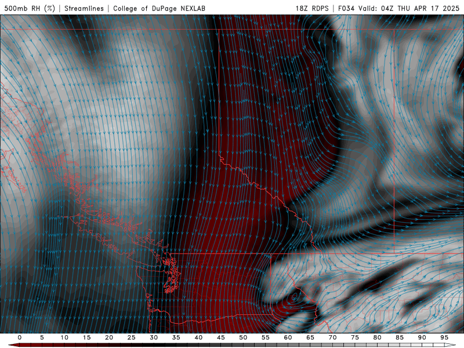Select the 65 label on the color scale

click(310, 338)
